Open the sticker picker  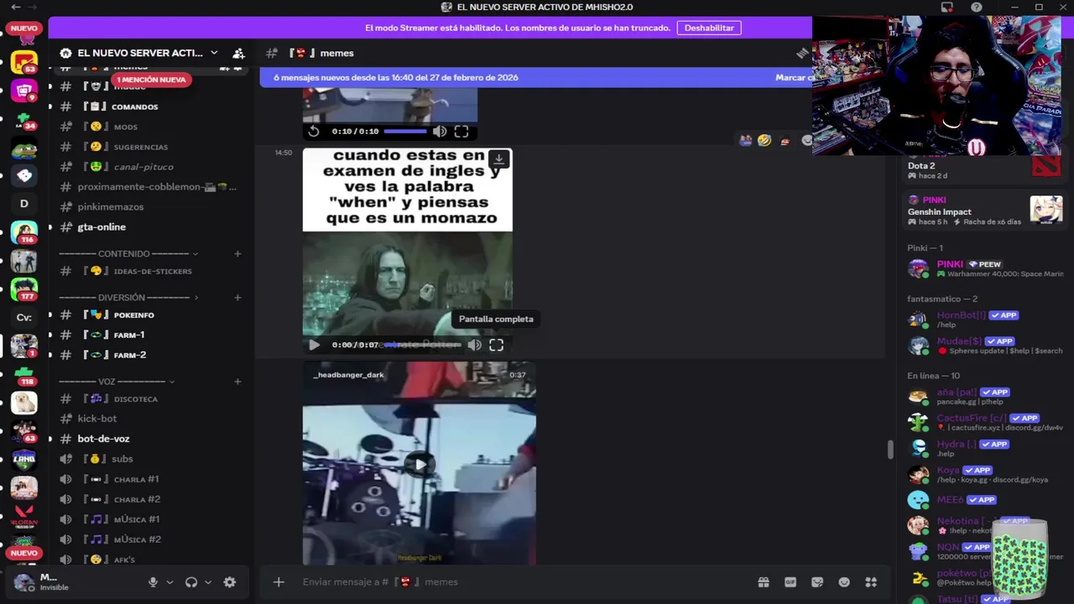[817, 582]
